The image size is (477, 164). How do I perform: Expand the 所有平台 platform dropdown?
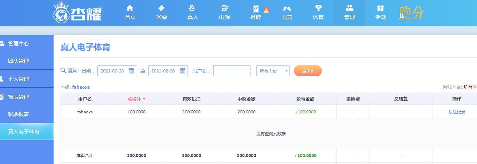273,71
